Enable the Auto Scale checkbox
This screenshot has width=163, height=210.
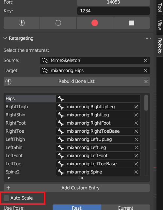click(6, 198)
